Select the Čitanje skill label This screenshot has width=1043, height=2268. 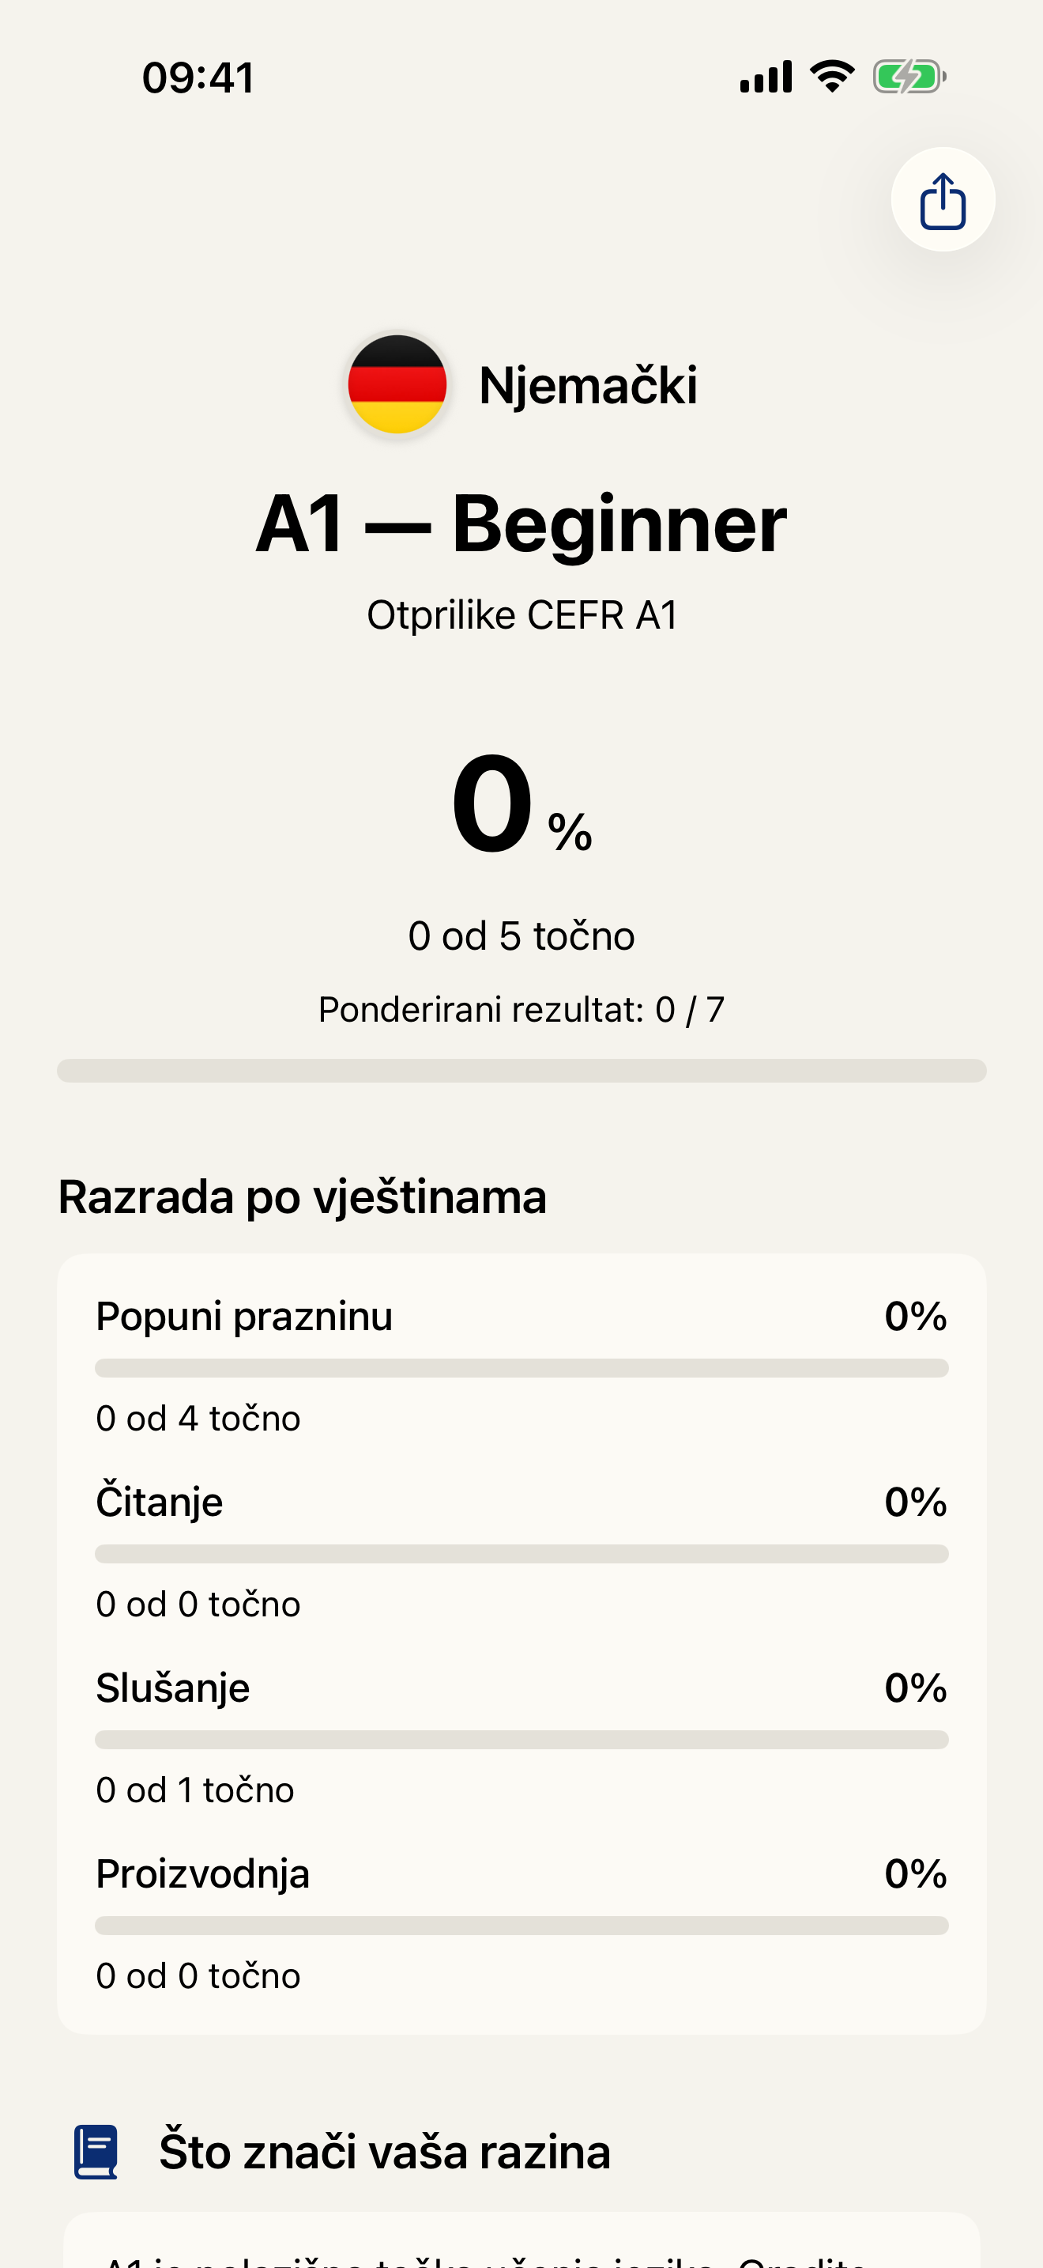[x=159, y=1502]
